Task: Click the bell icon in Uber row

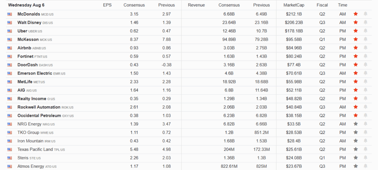Action: click(x=365, y=31)
